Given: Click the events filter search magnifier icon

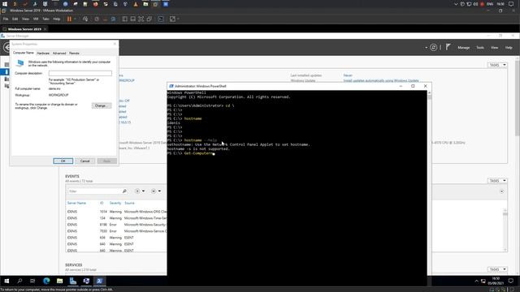Looking at the screenshot, I should point(124,191).
